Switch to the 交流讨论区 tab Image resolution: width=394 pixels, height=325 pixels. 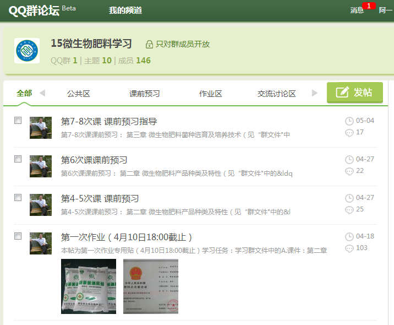pos(276,94)
